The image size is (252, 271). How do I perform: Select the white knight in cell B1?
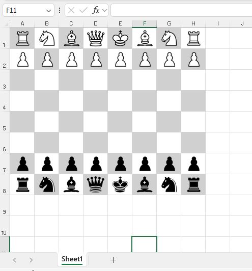[47, 38]
